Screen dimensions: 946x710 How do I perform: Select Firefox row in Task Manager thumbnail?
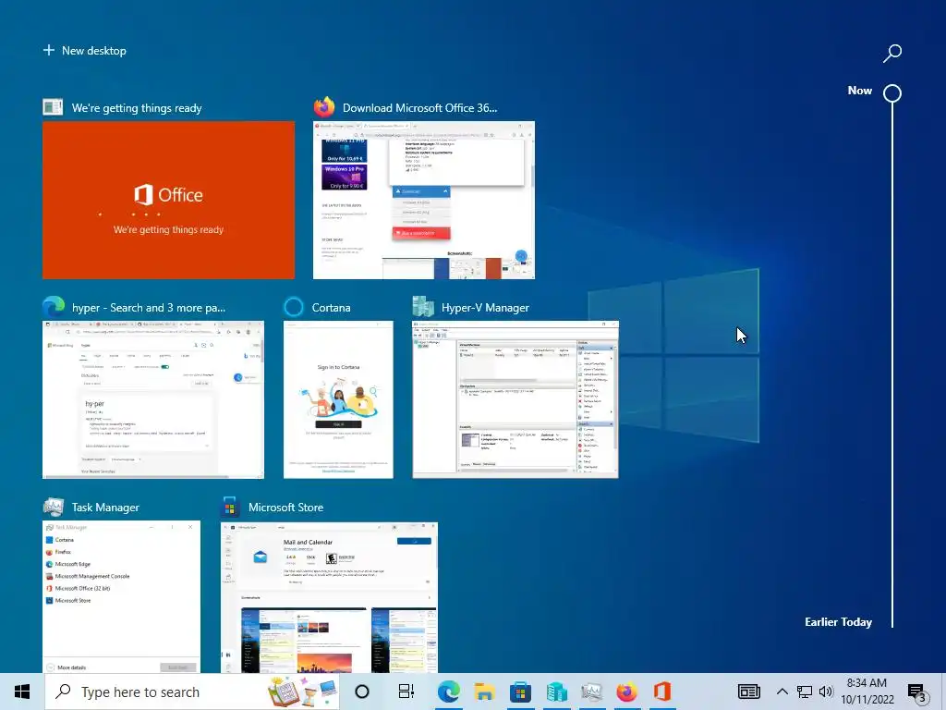[121, 552]
